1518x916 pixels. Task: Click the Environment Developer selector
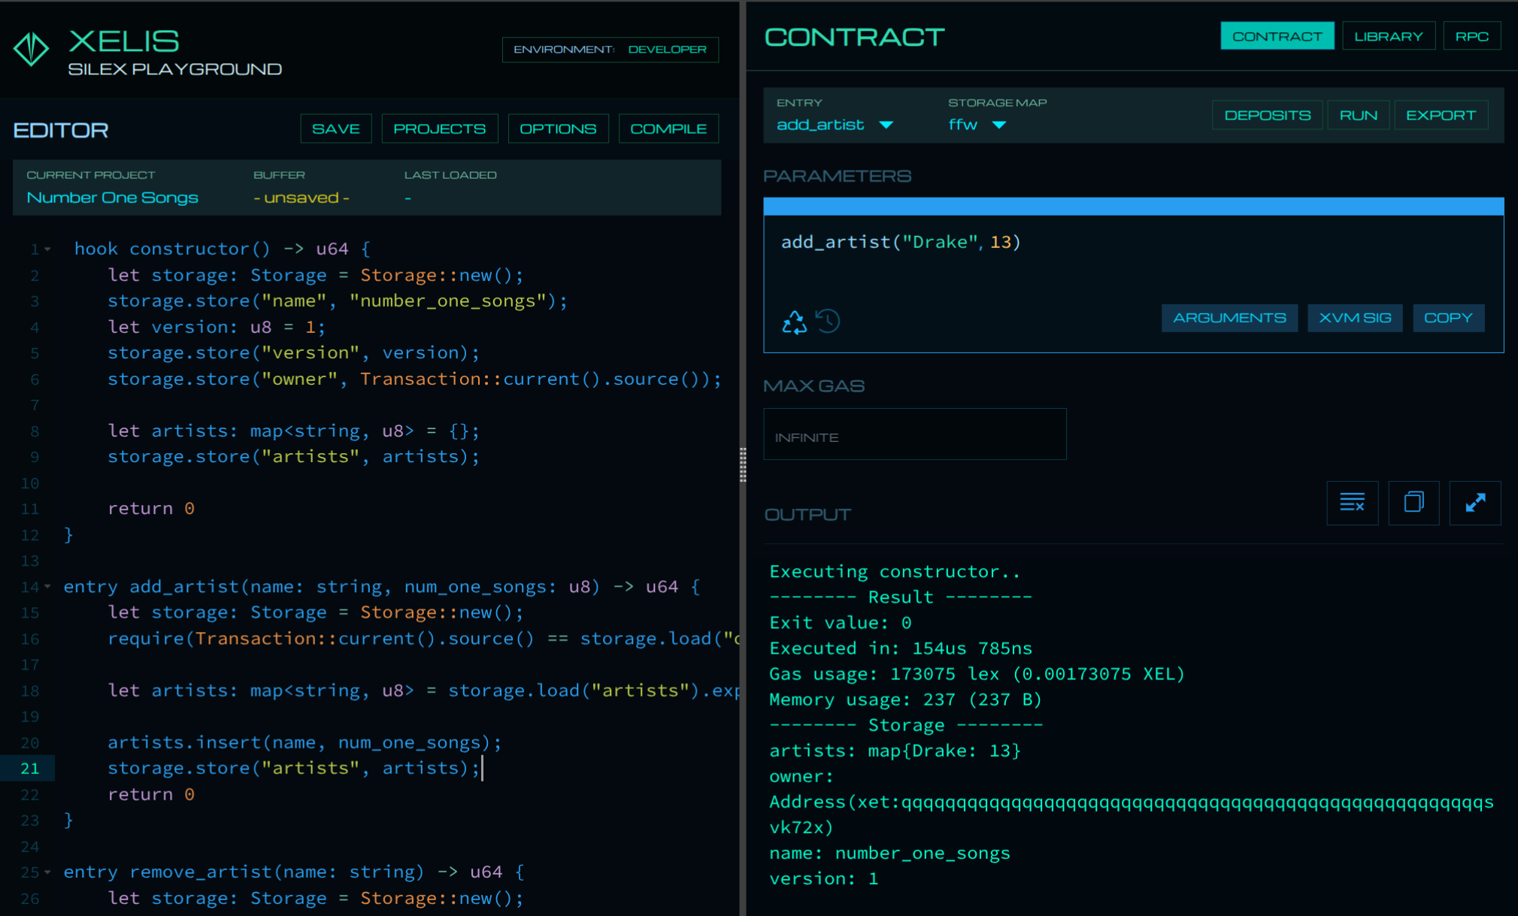(x=610, y=50)
